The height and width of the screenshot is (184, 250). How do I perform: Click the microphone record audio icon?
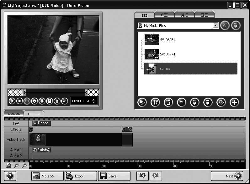coord(42,101)
